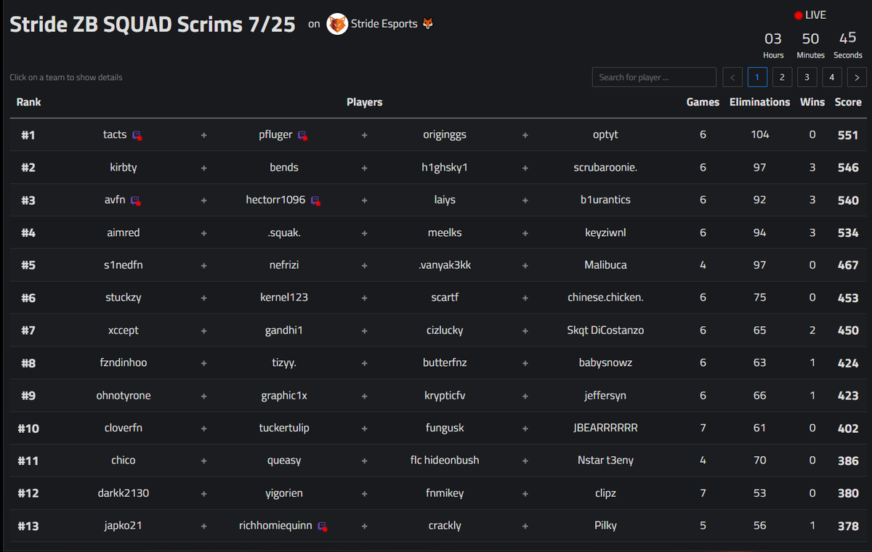Click the fox emoji after Stride Esports
The image size is (872, 552).
point(428,24)
